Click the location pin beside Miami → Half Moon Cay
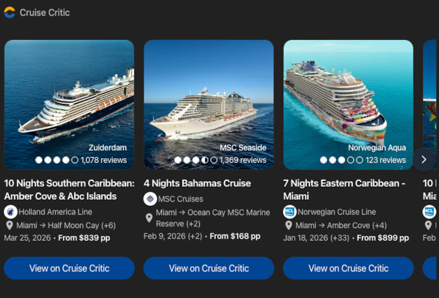The height and width of the screenshot is (298, 439). point(10,225)
